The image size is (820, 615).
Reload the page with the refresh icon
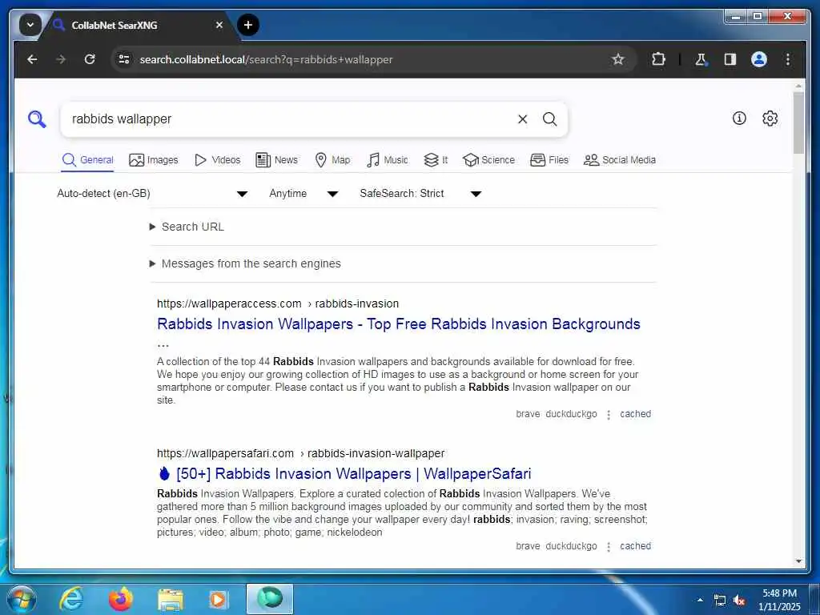coord(90,59)
